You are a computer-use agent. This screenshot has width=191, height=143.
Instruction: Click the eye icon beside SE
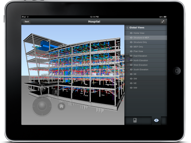tap(131, 74)
